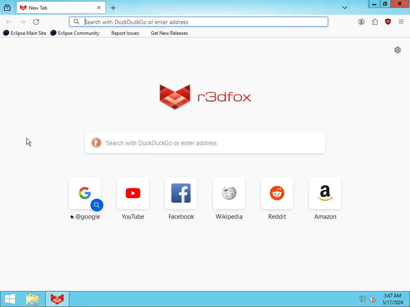410x307 pixels.
Task: Open File Explorer from the taskbar
Action: pyautogui.click(x=32, y=299)
